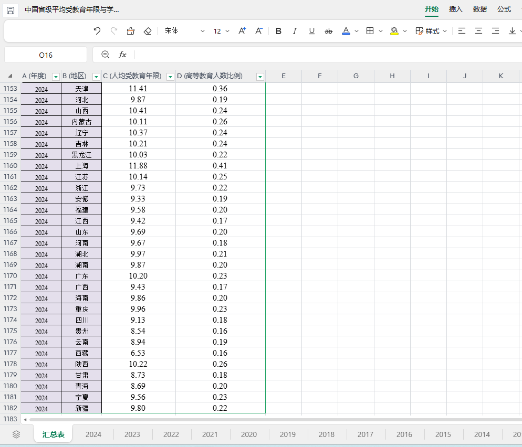The image size is (522, 447).
Task: Switch to the 开始 ribbon tab
Action: click(x=432, y=9)
